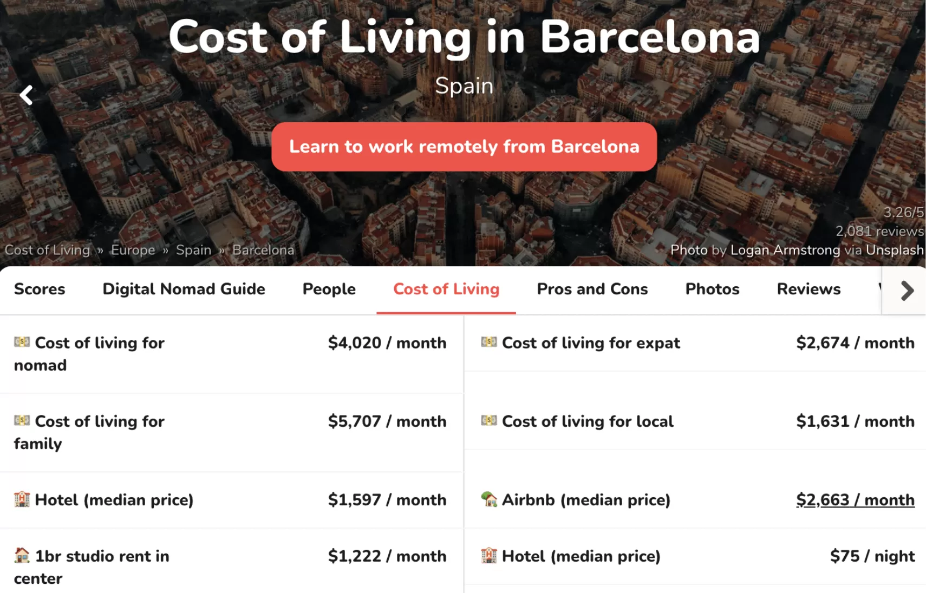Click the hotel icon beside nightly hotel price
The image size is (926, 593).
pos(488,555)
